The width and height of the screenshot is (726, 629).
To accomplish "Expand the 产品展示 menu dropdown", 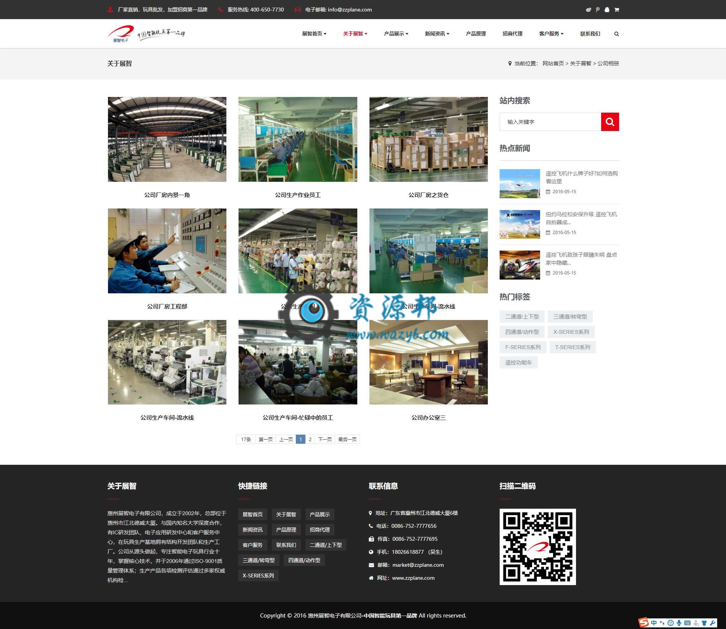I will tap(396, 34).
